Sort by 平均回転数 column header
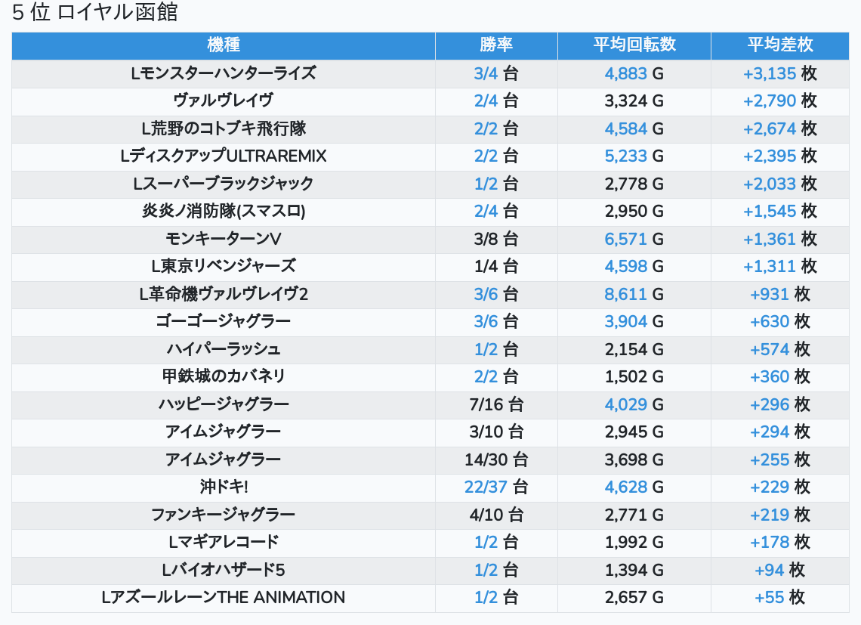This screenshot has width=861, height=625. (x=634, y=45)
